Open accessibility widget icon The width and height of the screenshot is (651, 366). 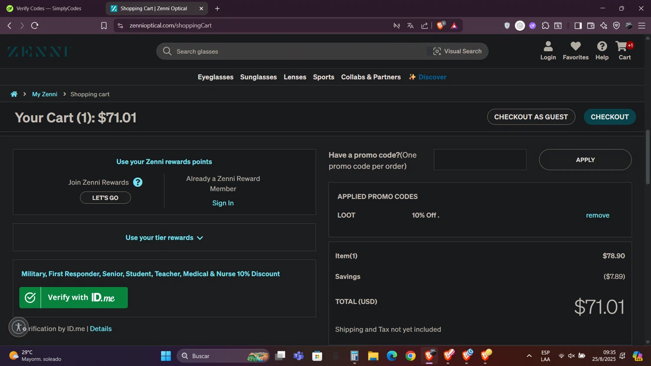coord(19,327)
